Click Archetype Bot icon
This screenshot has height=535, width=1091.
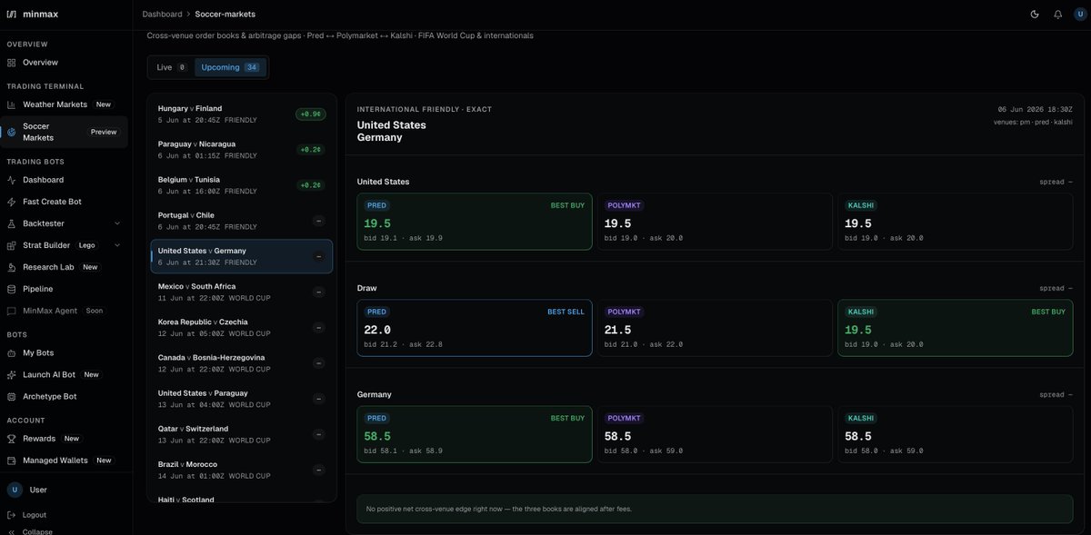12,396
